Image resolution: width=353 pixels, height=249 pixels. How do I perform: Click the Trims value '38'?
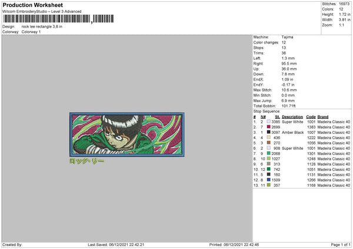(x=284, y=53)
